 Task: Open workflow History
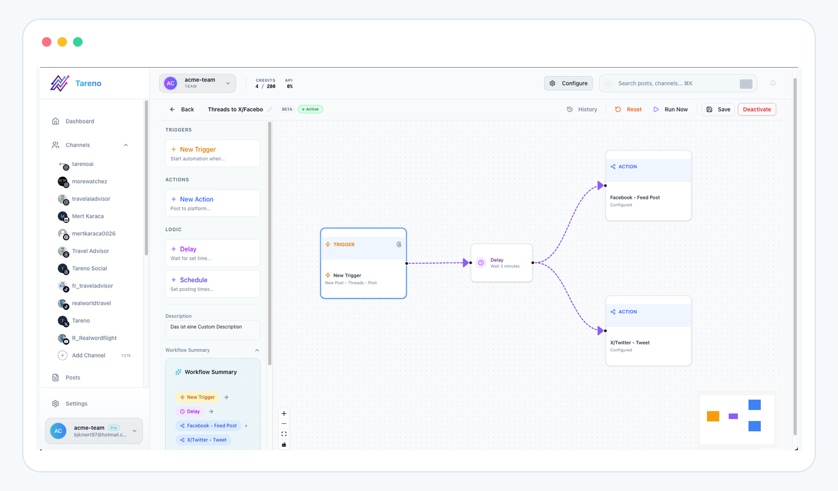[x=582, y=109]
